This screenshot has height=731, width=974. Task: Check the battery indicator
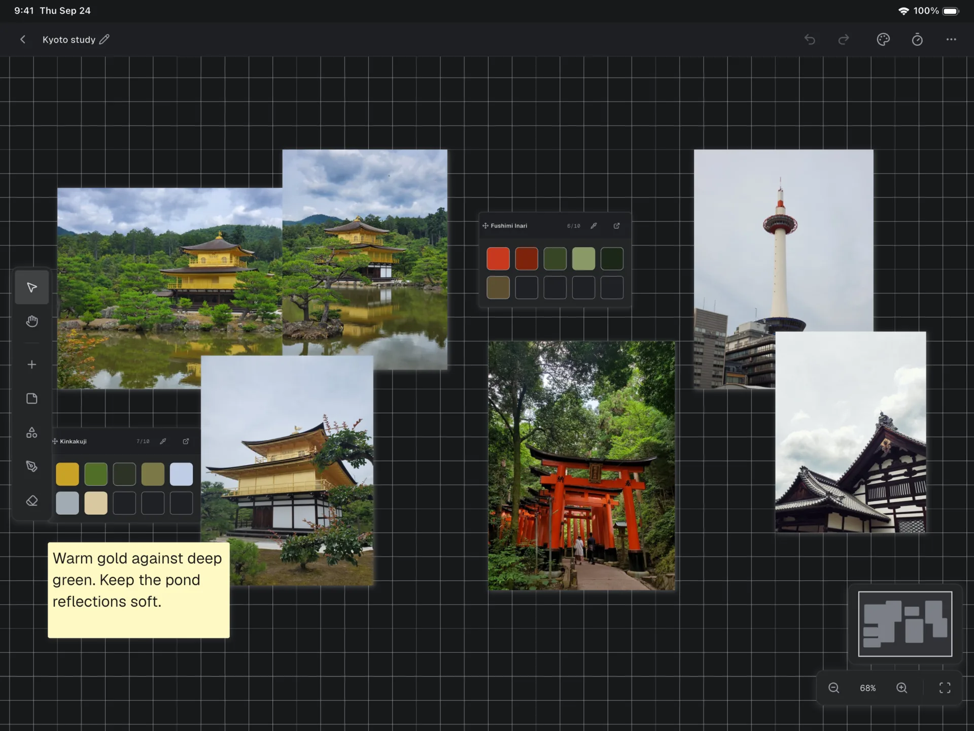click(951, 11)
